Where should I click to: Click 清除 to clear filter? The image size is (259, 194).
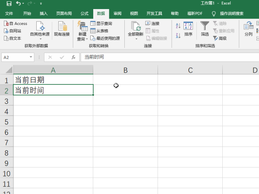tap(220, 23)
